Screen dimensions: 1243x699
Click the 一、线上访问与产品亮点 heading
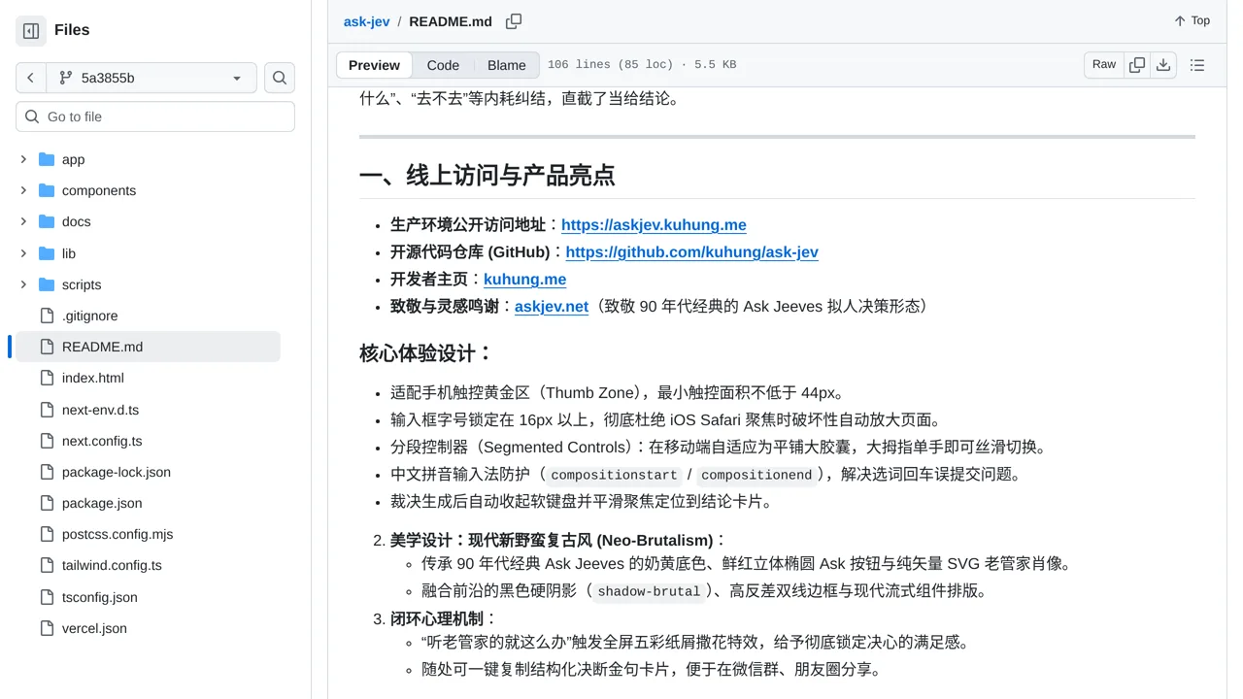(x=487, y=175)
